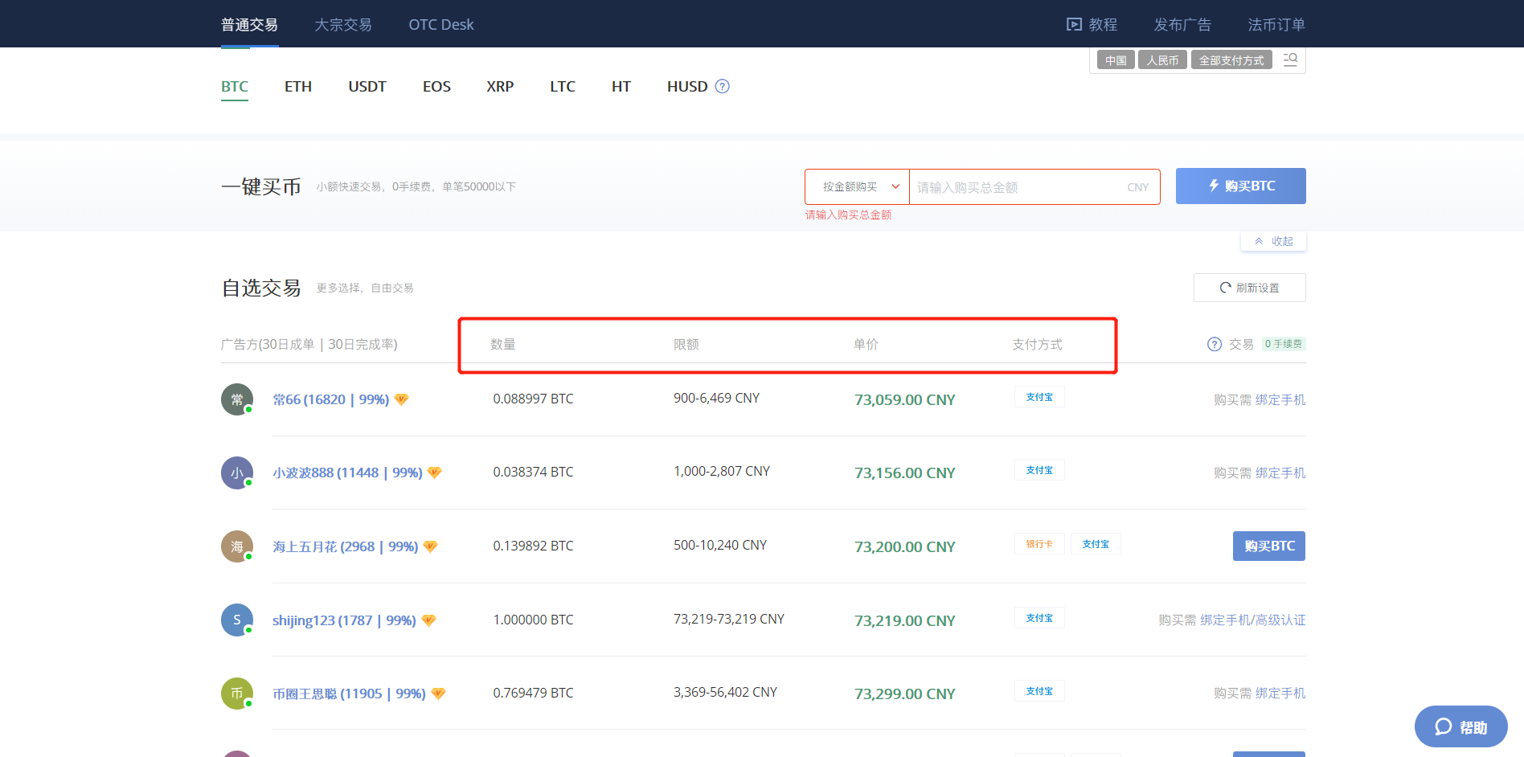
Task: Switch to the ETH coin tab
Action: click(297, 87)
